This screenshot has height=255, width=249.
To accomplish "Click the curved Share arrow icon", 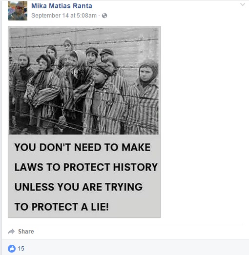I will tap(11, 232).
